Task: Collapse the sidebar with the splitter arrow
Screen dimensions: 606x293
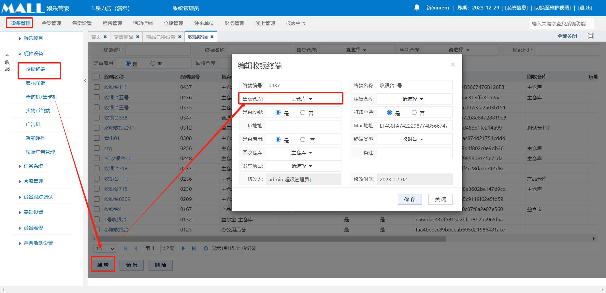Action: tap(85, 80)
